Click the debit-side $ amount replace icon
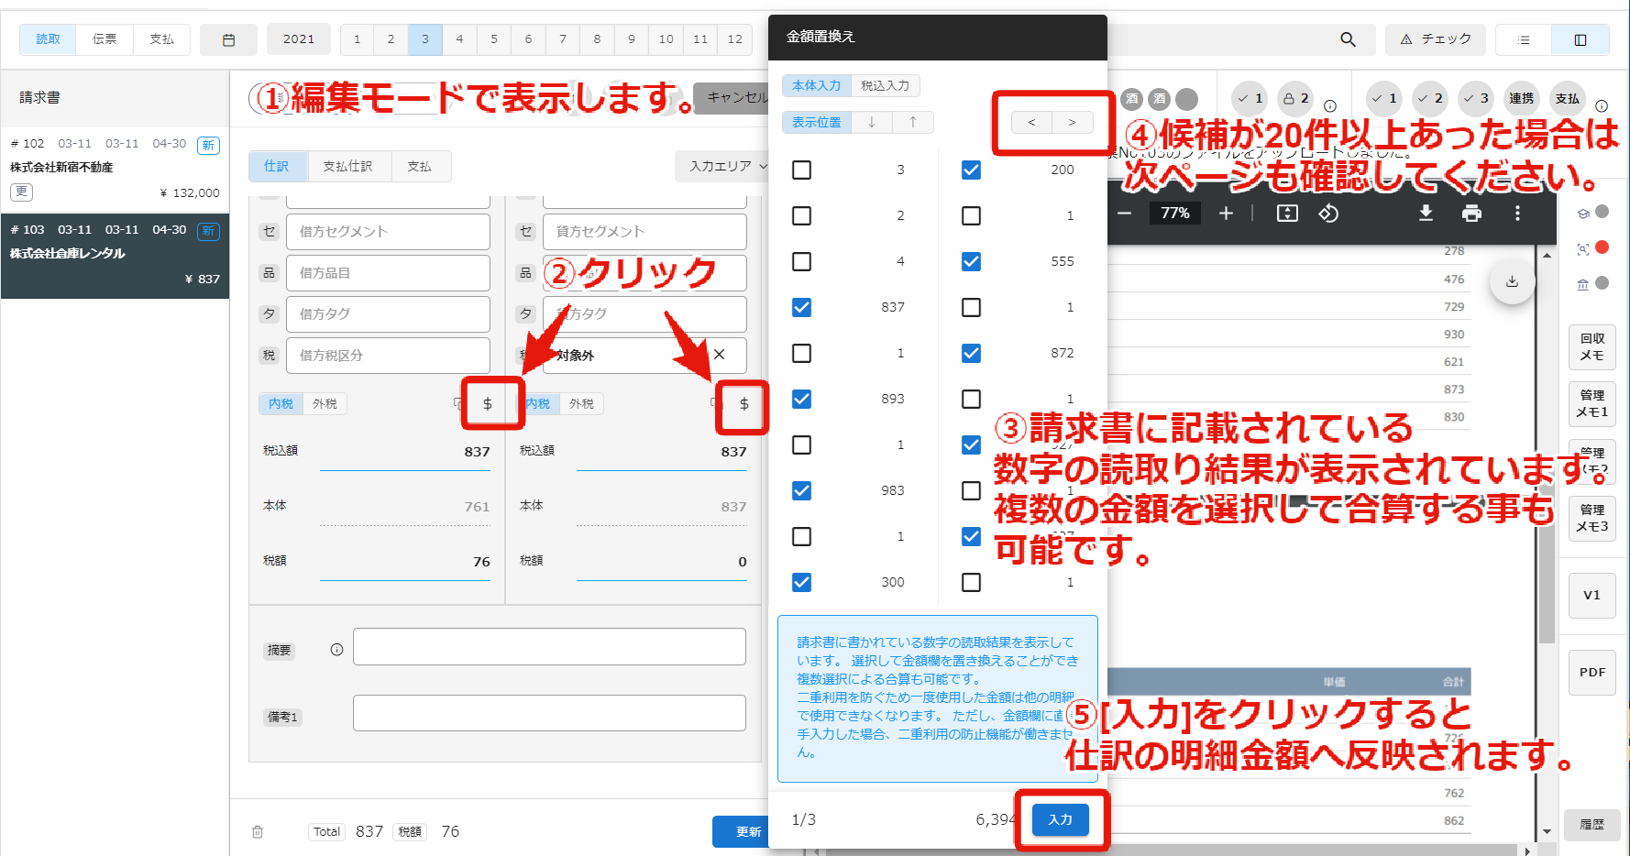This screenshot has width=1630, height=856. click(x=488, y=404)
